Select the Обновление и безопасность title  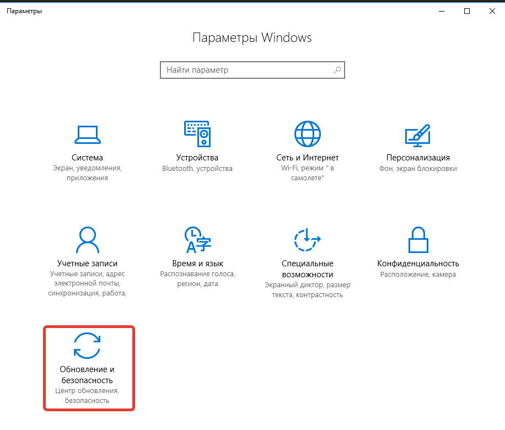point(87,375)
